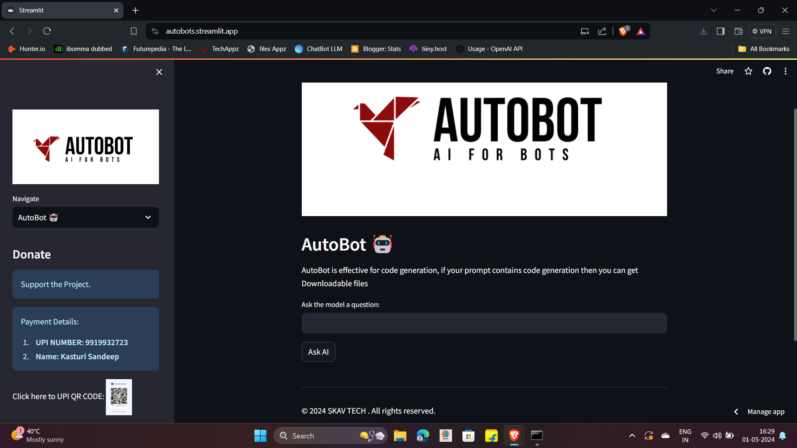Open the GitHub repository icon
797x448 pixels.
click(x=767, y=71)
